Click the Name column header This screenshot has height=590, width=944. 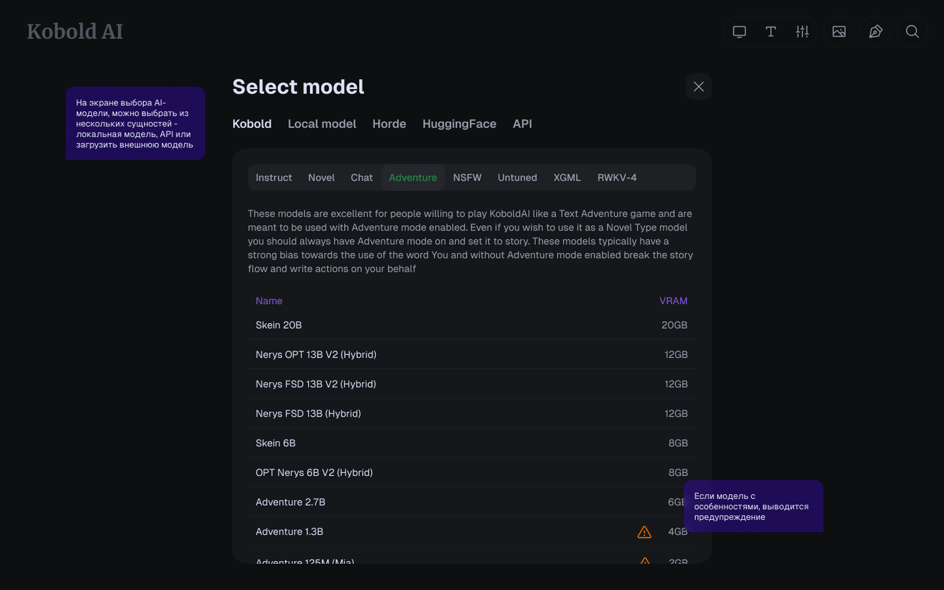(x=269, y=301)
